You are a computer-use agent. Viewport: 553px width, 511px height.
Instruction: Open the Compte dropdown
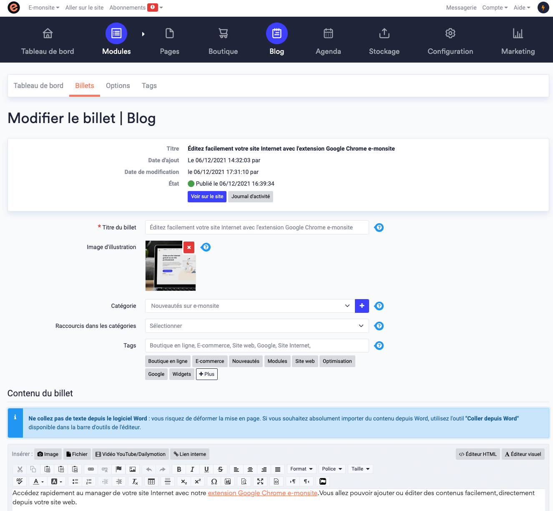495,8
